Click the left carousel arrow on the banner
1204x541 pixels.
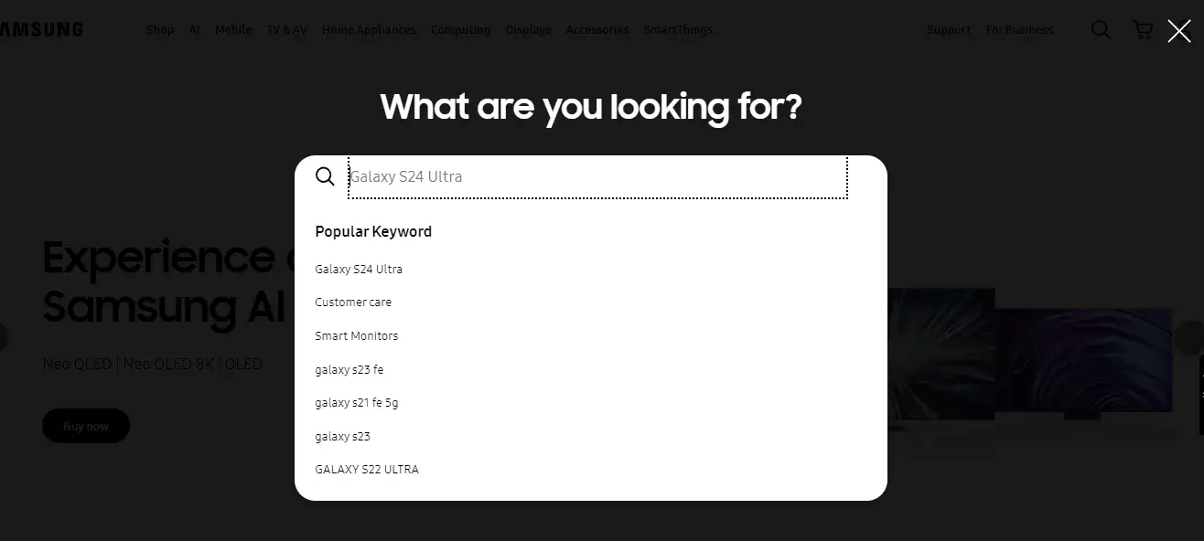[4, 336]
